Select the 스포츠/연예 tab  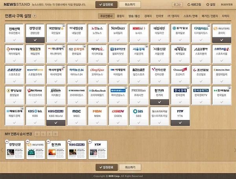[190, 16]
